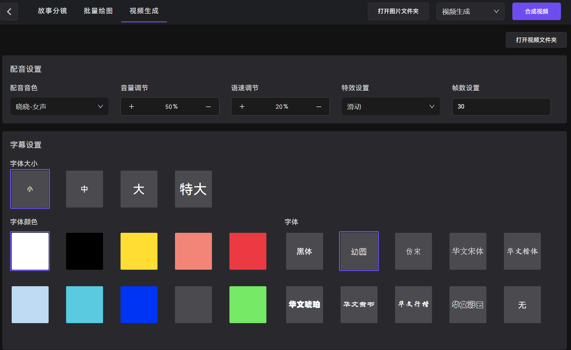This screenshot has width=571, height=350.
Task: Choose the 华文行楷 font tile
Action: coord(414,305)
